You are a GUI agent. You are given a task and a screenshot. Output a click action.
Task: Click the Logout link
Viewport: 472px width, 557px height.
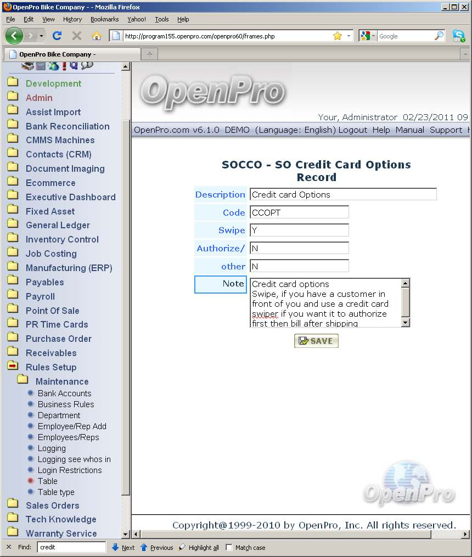352,130
